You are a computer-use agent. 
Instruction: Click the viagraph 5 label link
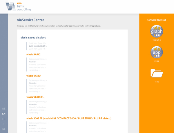tap(157, 40)
